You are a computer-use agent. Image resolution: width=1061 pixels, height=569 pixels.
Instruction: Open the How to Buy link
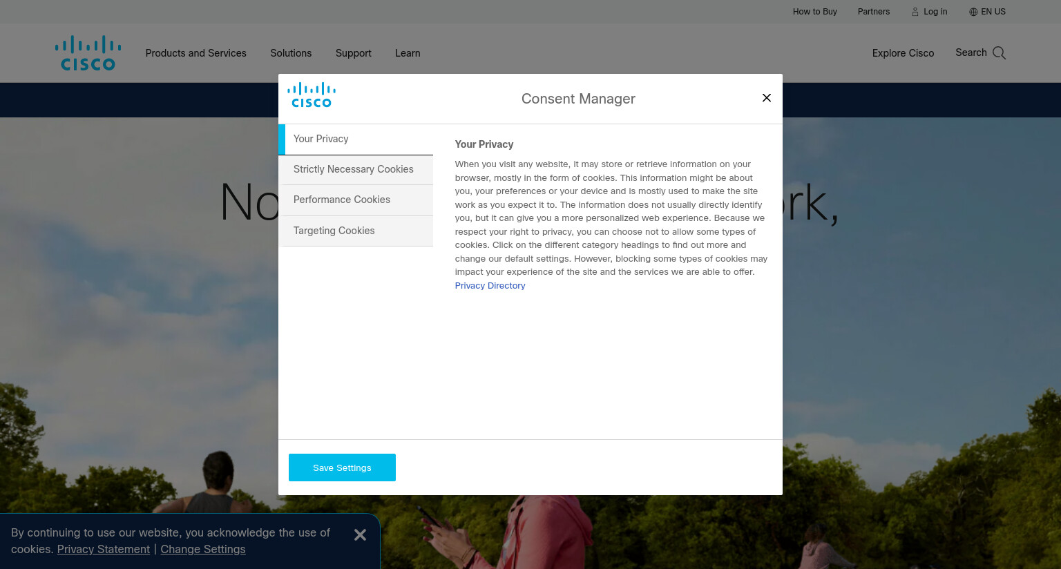pos(814,12)
